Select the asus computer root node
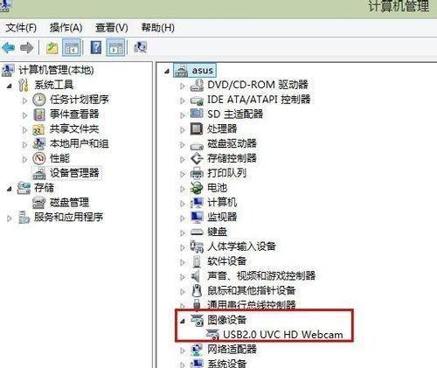 (202, 71)
